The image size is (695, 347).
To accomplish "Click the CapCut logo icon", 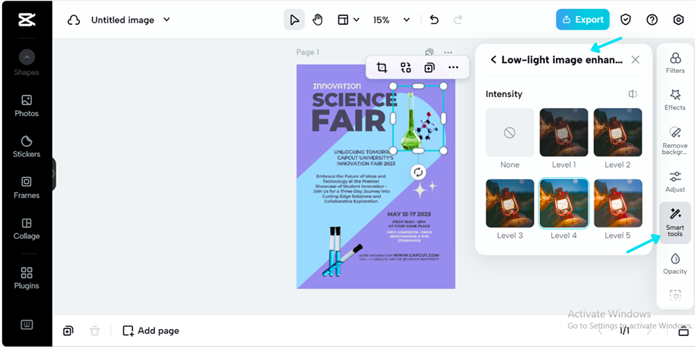I will [x=26, y=20].
